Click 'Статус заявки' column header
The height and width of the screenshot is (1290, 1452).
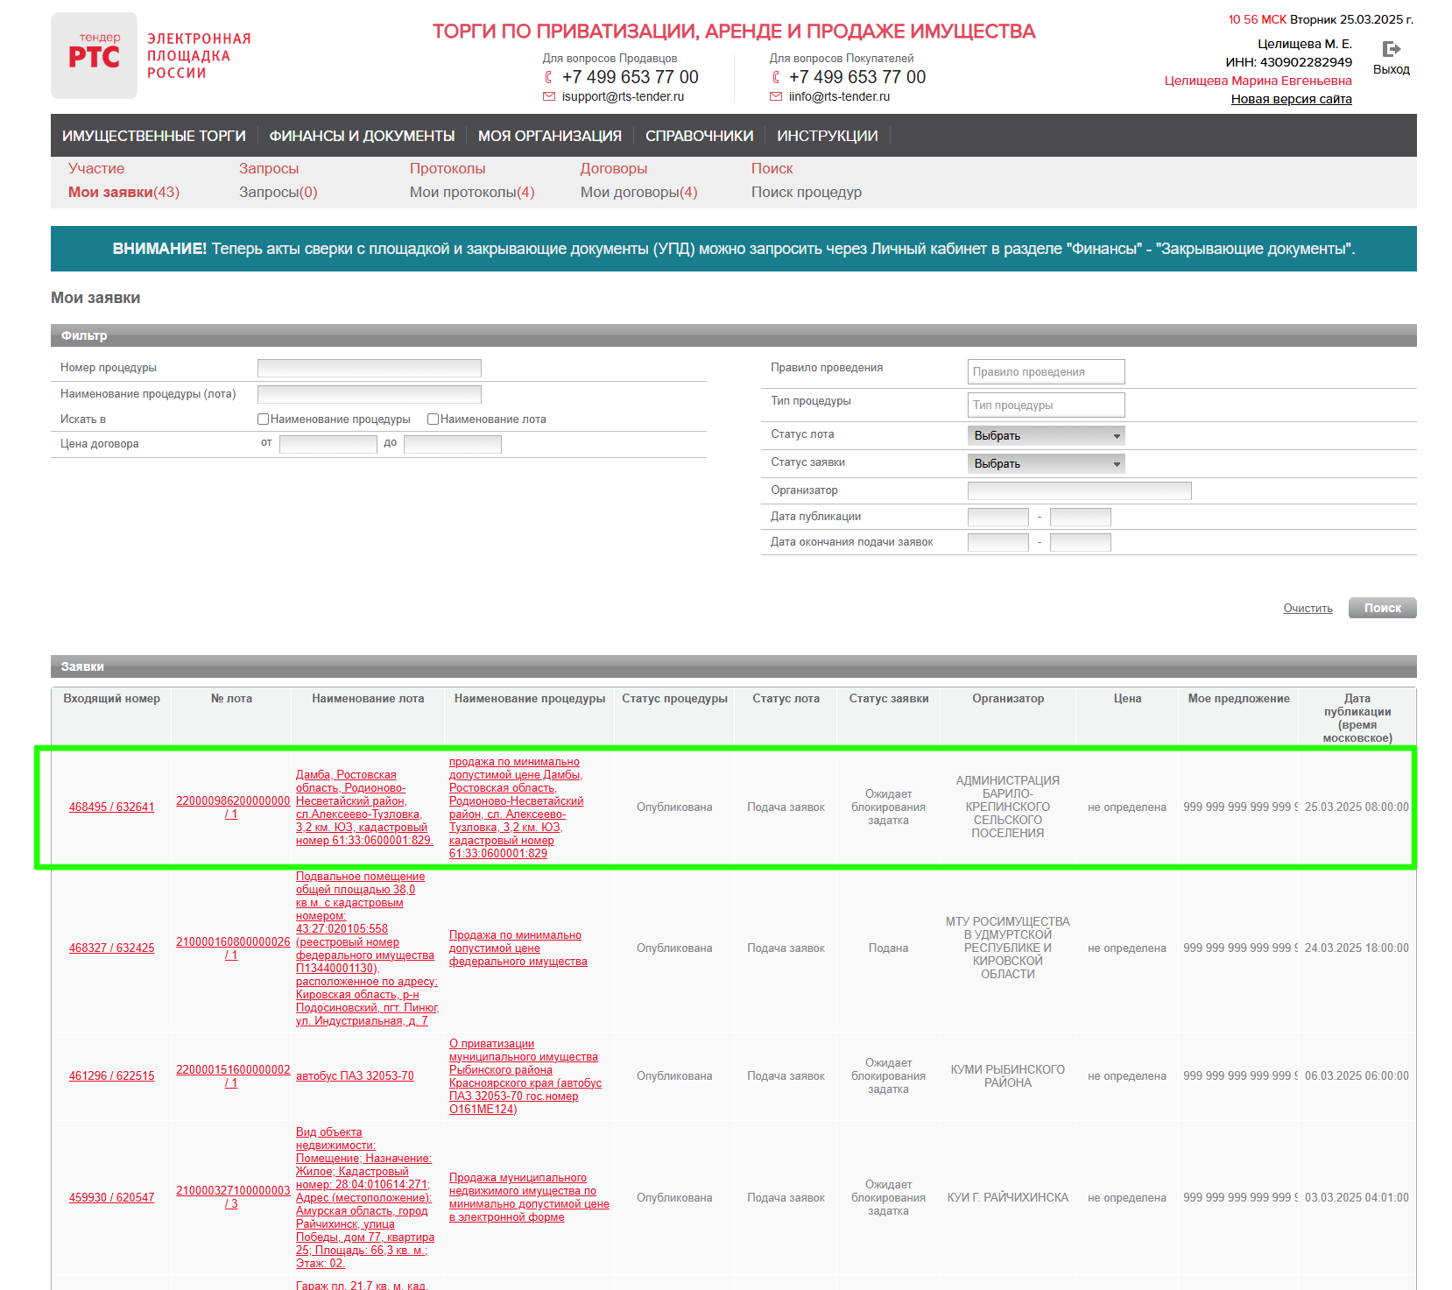tap(889, 699)
